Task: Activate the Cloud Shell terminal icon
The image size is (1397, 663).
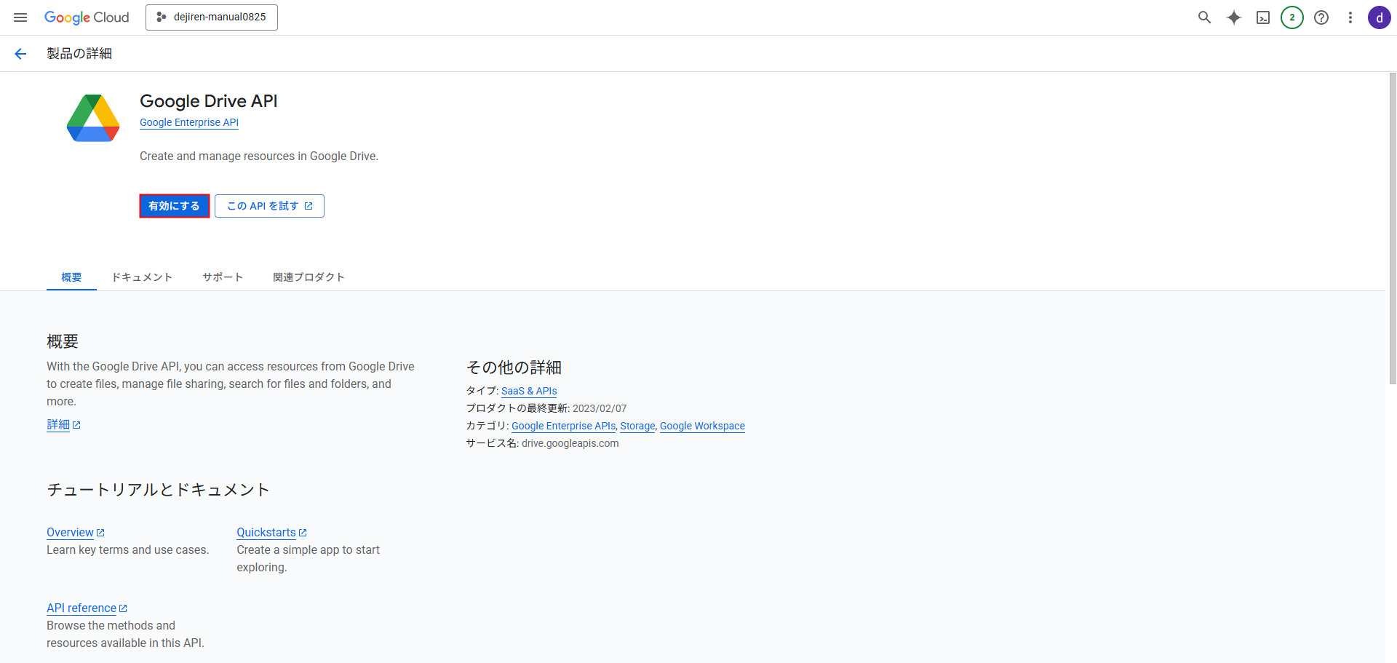Action: [1263, 17]
